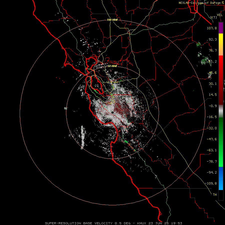Click the -47.6 velocity scale value
Image resolution: width=225 pixels, height=225 pixels.
click(x=212, y=139)
